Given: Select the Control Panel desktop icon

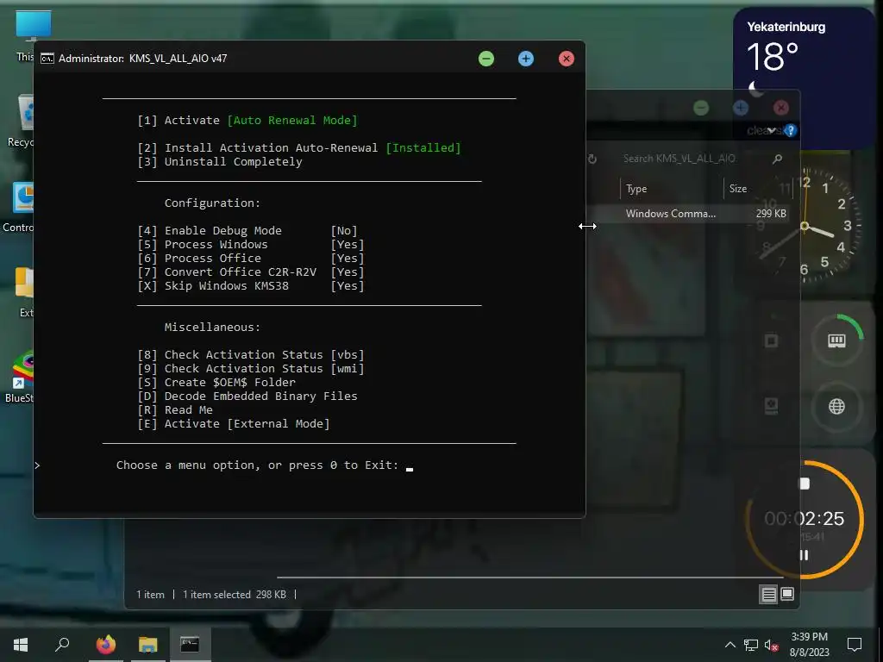Looking at the screenshot, I should pyautogui.click(x=19, y=207).
